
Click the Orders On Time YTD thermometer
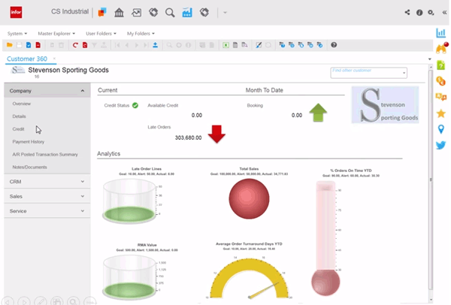point(325,238)
